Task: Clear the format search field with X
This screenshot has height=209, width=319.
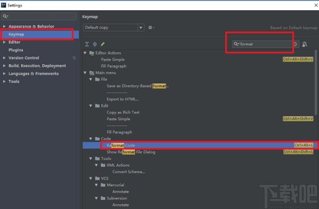Action: [x=295, y=44]
